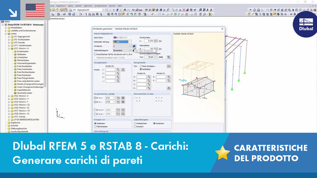Click the red X delete icon in toolbar

pyautogui.click(x=184, y=10)
